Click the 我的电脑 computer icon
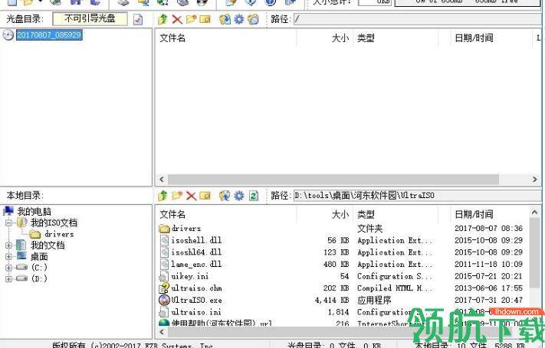Viewport: 545px width, 348px height. click(8, 211)
